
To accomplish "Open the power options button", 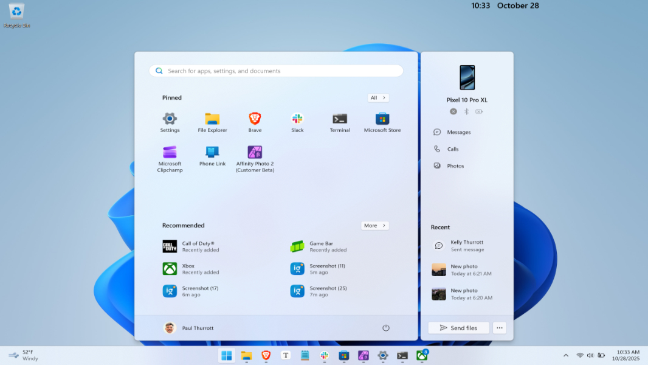I will click(385, 328).
